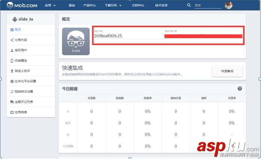This screenshot has height=159, width=261.
Task: Expand the 下载SDK dropdown
Action: tap(113, 5)
